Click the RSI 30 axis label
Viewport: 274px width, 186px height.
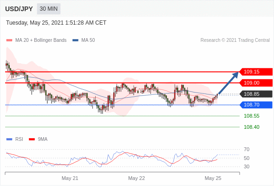(x=247, y=166)
